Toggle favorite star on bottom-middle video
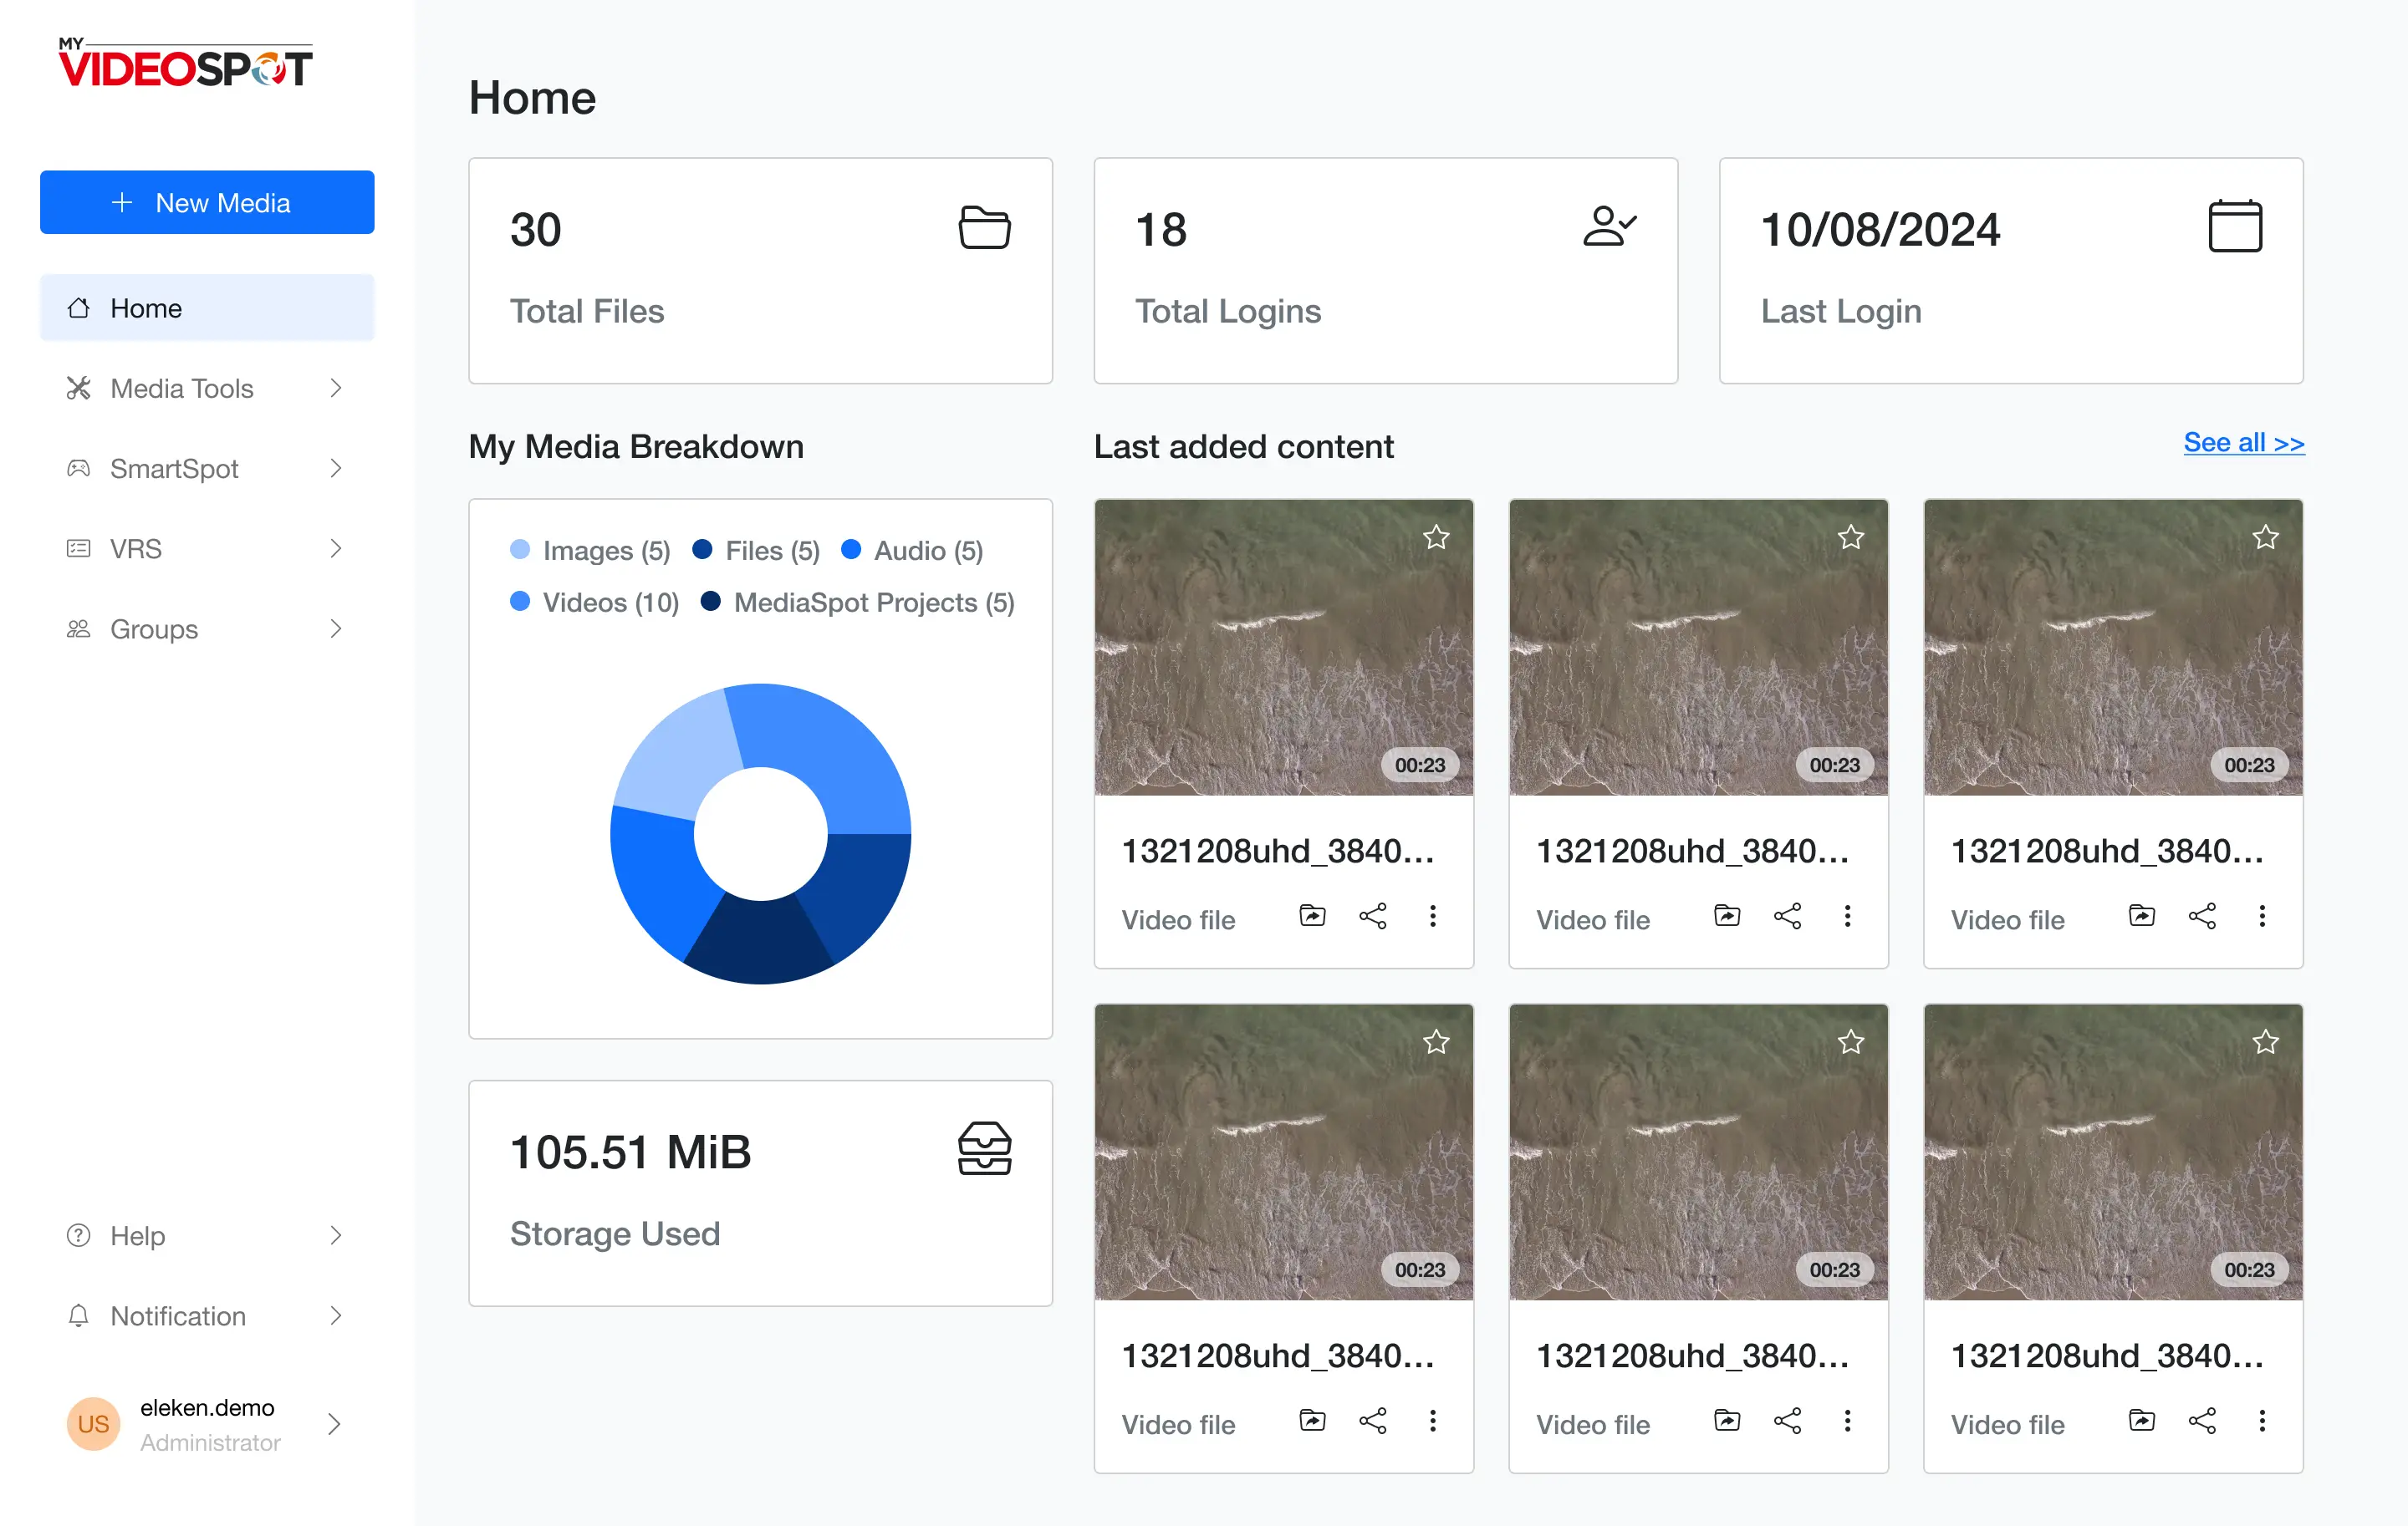The image size is (2408, 1526). coord(1850,1042)
